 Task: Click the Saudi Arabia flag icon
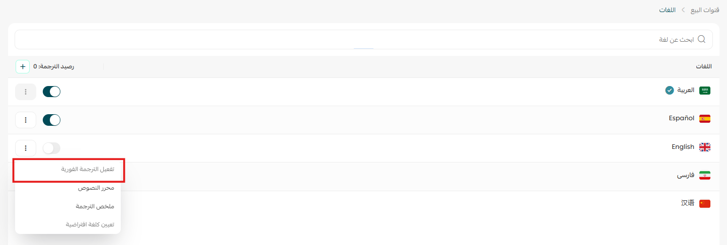click(x=705, y=91)
